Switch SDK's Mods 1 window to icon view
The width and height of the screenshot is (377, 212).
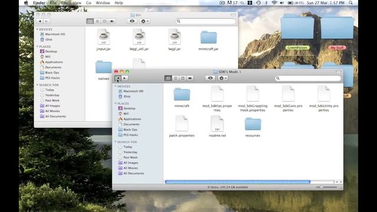point(168,78)
